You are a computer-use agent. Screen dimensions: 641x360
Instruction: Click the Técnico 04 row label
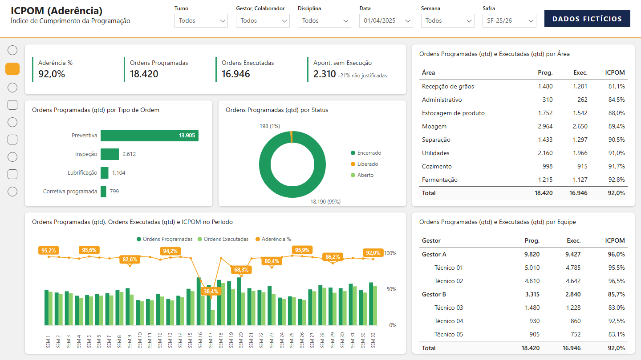(449, 321)
